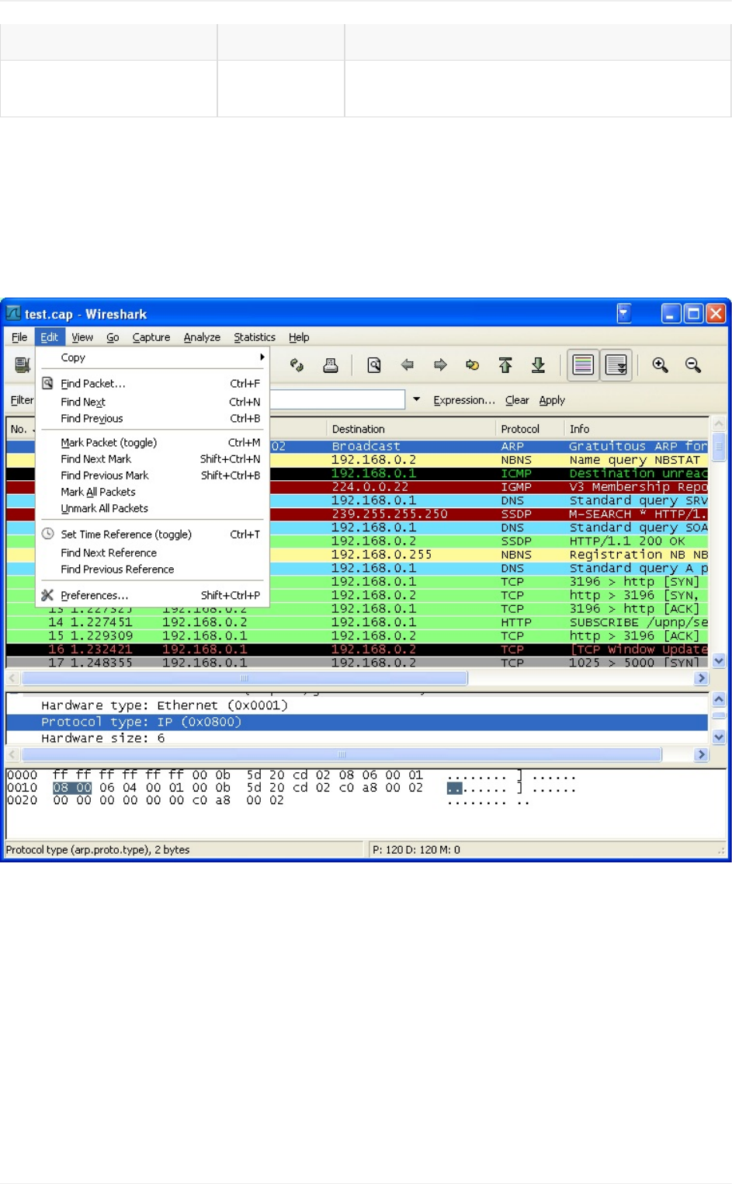Select the HTTP SUBSCRIBE packet row 14
Image resolution: width=732 pixels, height=1184 pixels.
click(x=357, y=622)
